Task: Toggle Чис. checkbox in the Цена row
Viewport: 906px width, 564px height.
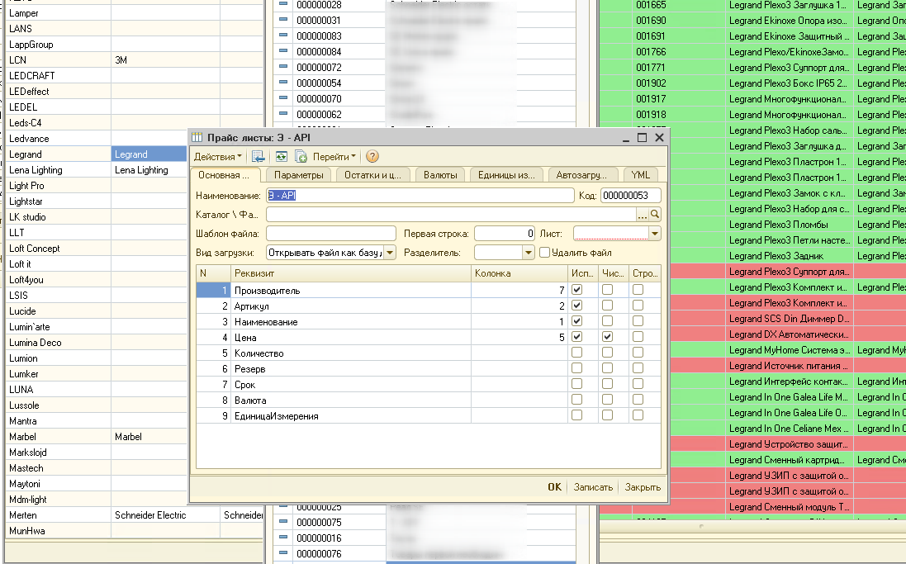Action: click(x=607, y=337)
